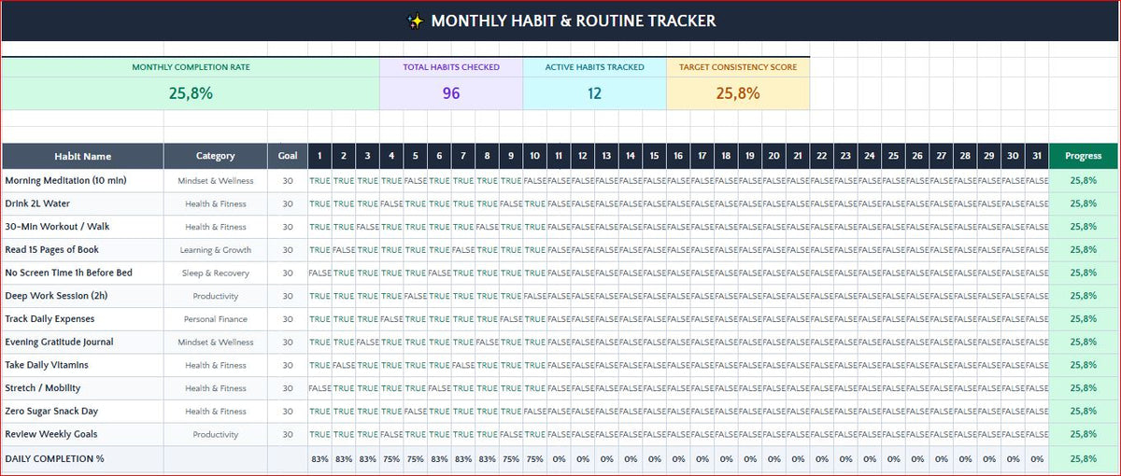The image size is (1121, 476).
Task: Toggle No Screen Time day 1 FALSE value
Action: point(319,273)
